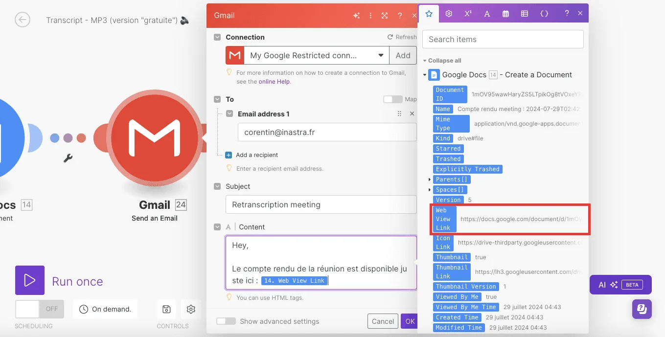Click the drag handle of Email address 1
Viewport: 665px width, 337px height.
point(399,113)
